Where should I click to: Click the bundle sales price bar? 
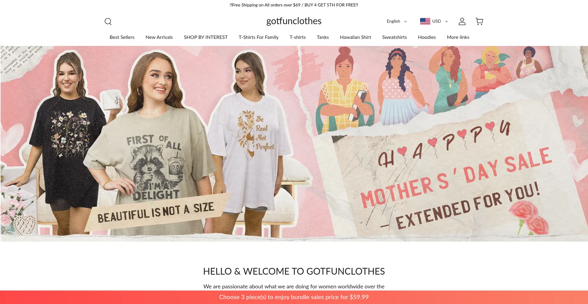[294, 297]
